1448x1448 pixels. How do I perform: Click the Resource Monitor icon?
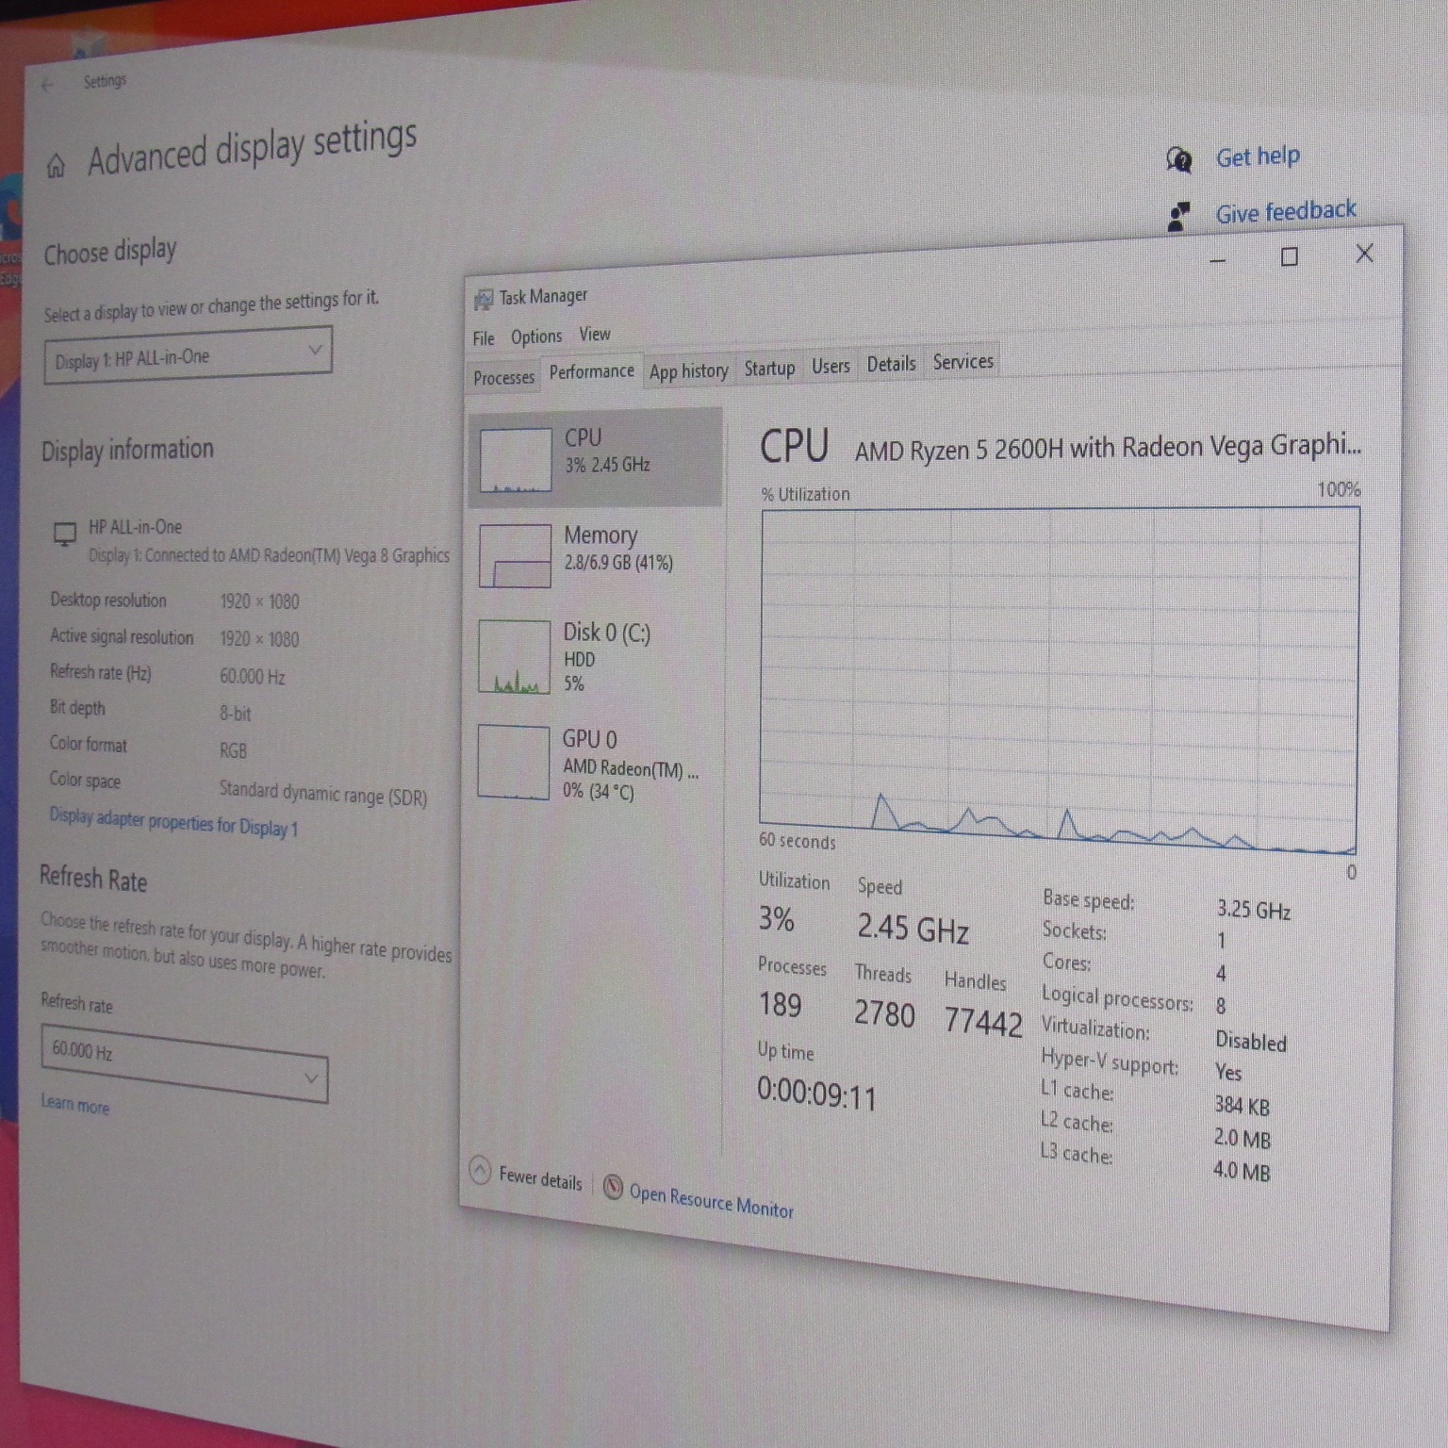(613, 1187)
